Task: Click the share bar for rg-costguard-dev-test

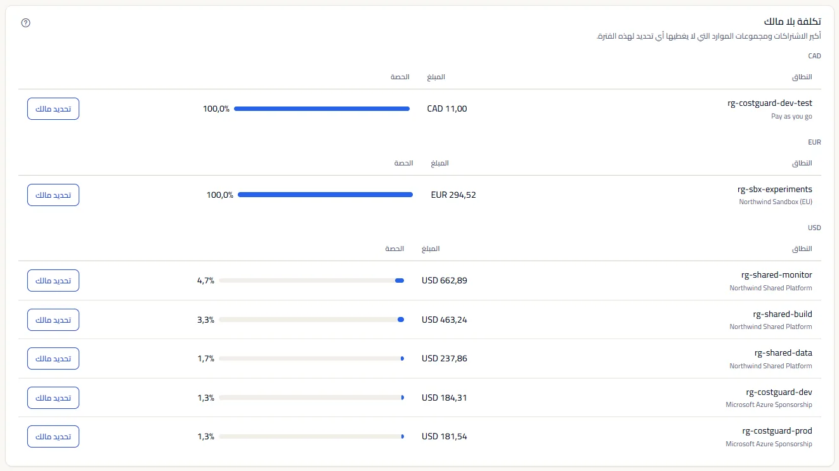Action: click(322, 109)
